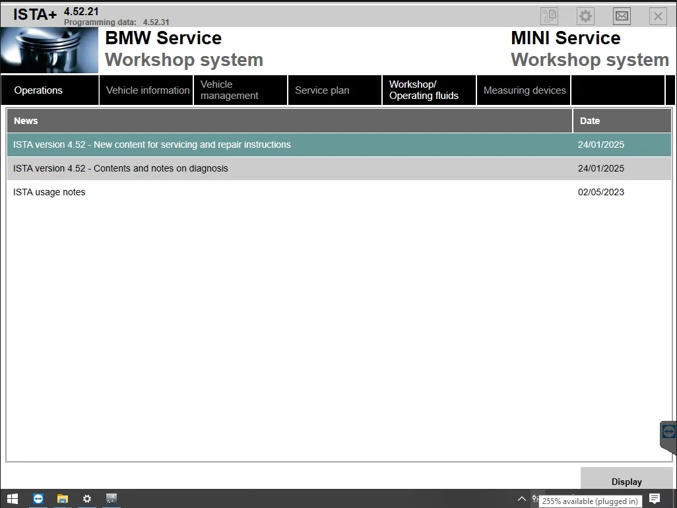Image resolution: width=677 pixels, height=508 pixels.
Task: Open the ISTA settings gear icon
Action: [585, 16]
